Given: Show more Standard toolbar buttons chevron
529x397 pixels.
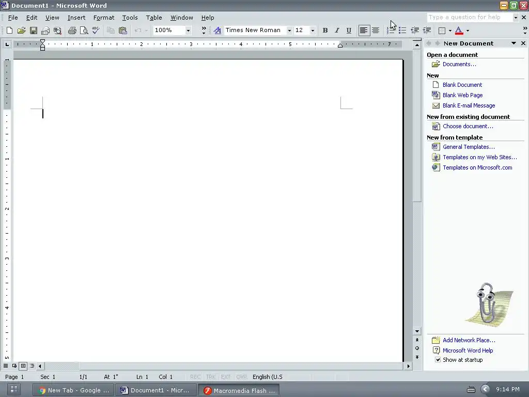Looking at the screenshot, I should point(204,30).
